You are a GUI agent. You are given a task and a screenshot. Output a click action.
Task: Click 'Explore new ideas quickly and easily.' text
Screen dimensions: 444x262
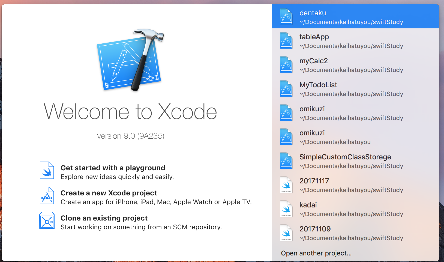117,177
